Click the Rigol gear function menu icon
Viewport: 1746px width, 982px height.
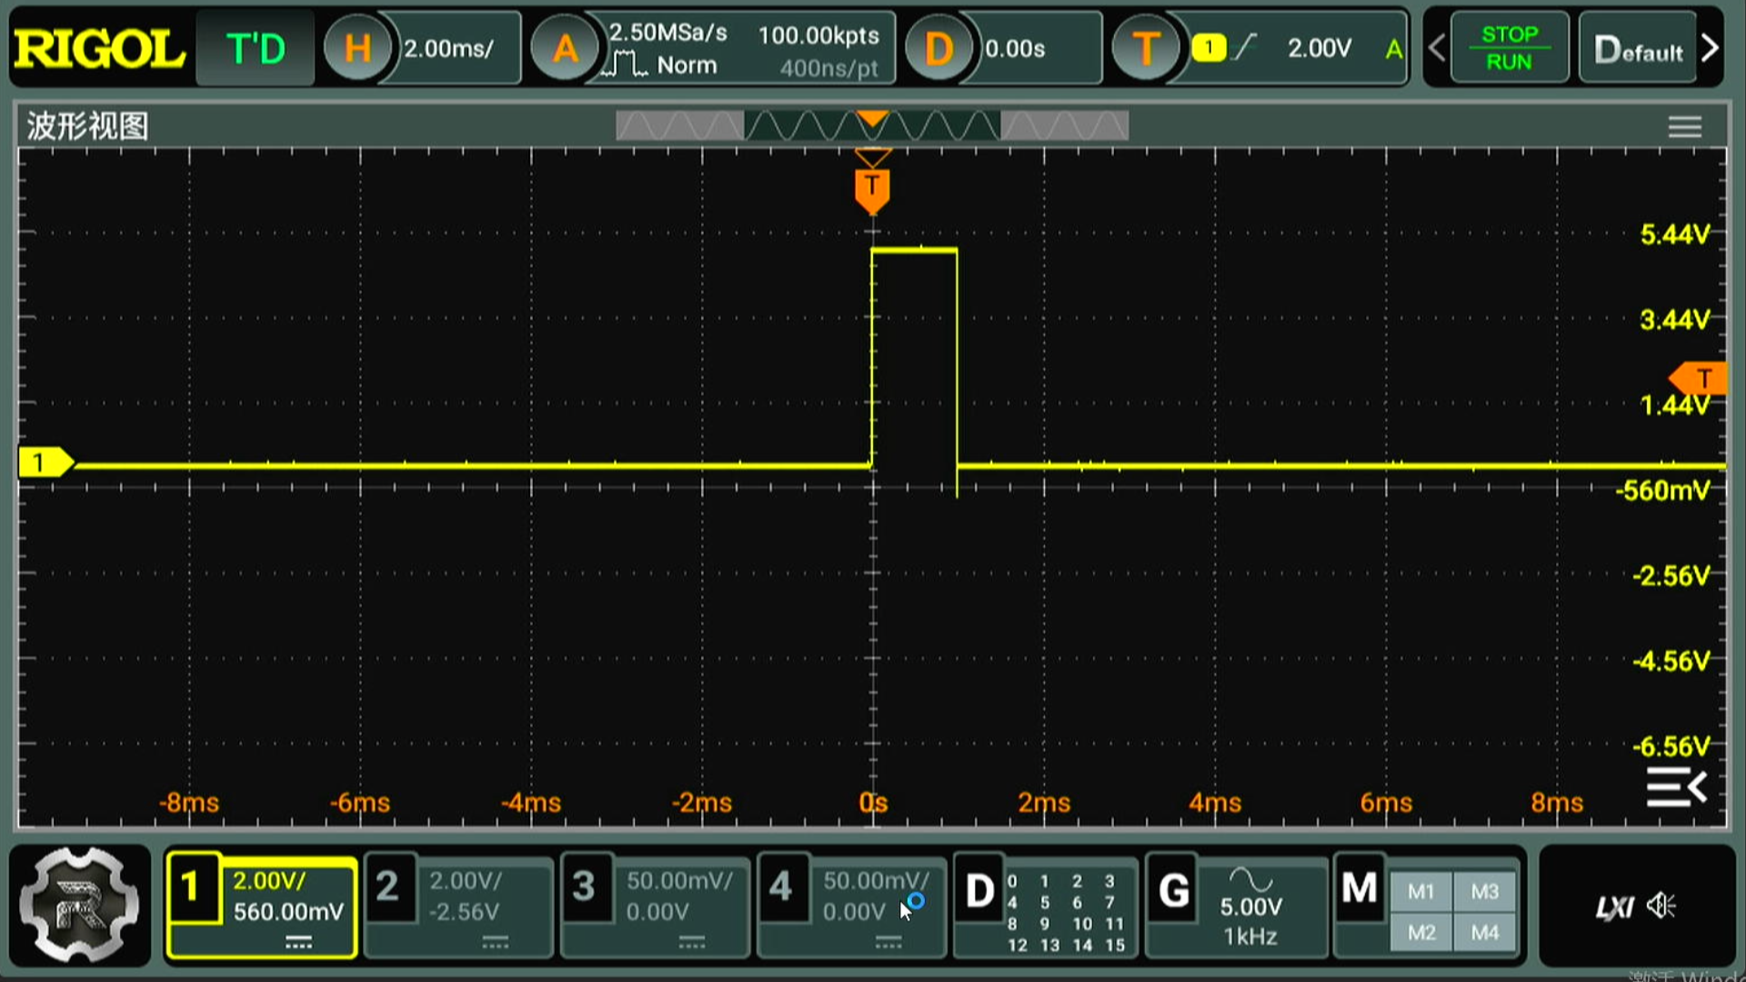pos(80,905)
